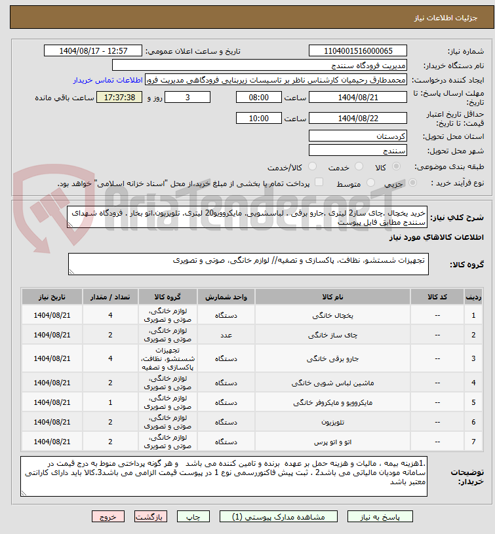Click buyer organization field 'مدیریت فرودگاه سنندج'
The image size is (495, 534).
point(259,65)
